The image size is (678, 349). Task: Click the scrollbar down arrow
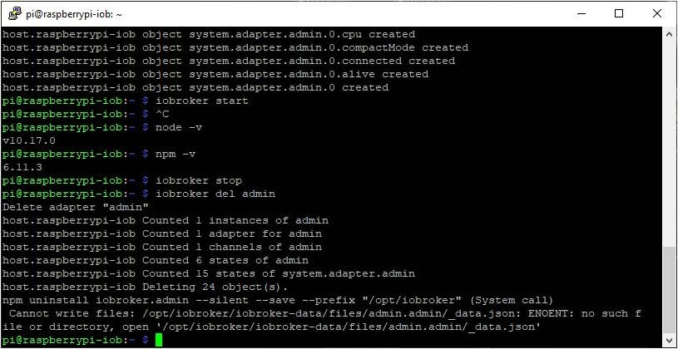pos(669,340)
